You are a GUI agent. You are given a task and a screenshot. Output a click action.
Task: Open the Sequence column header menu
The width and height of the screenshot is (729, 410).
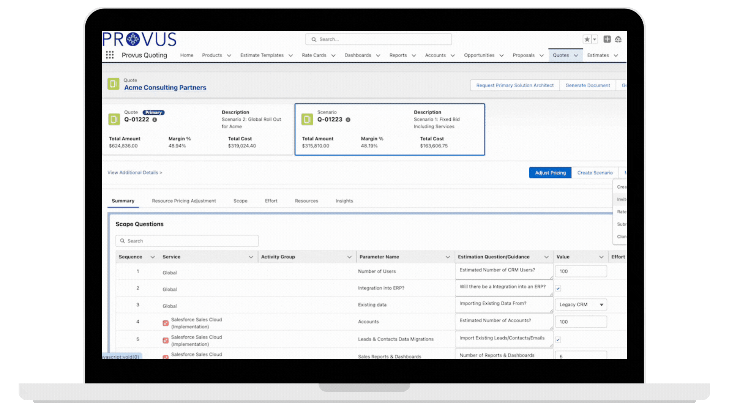click(x=153, y=257)
